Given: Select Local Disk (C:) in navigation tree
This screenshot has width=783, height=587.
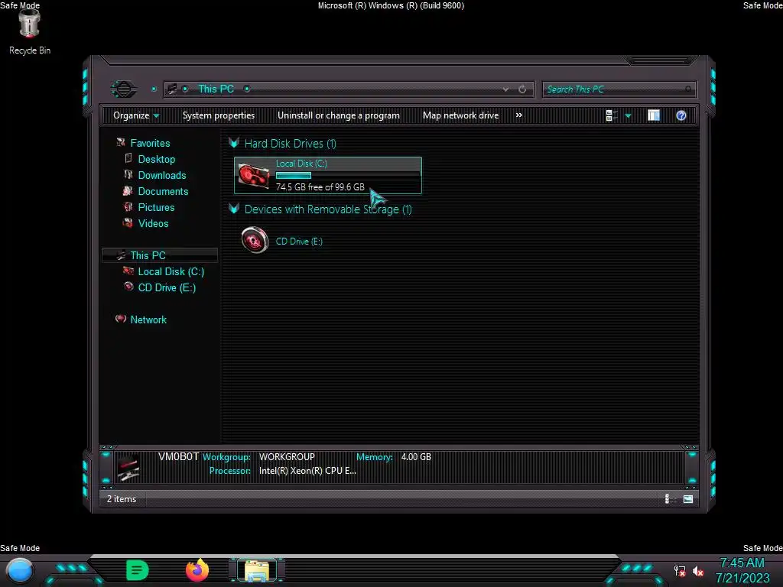Looking at the screenshot, I should [x=171, y=271].
